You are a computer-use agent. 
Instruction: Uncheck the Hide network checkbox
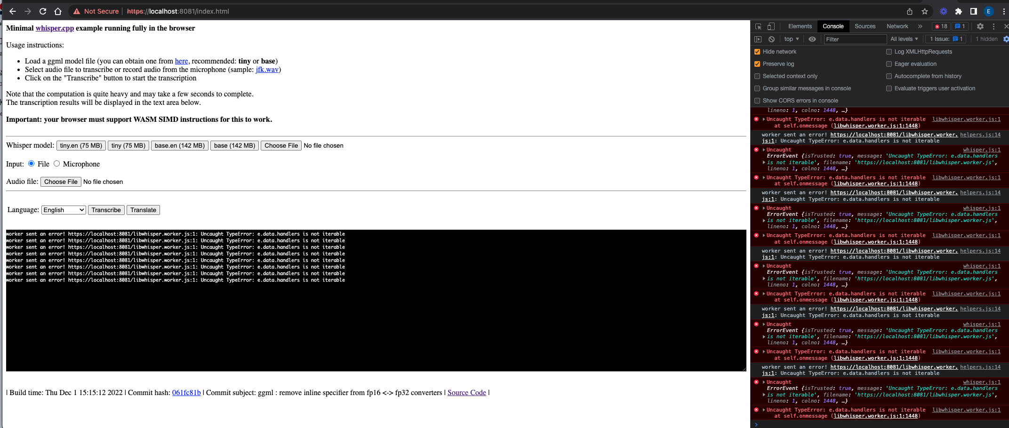coord(757,52)
